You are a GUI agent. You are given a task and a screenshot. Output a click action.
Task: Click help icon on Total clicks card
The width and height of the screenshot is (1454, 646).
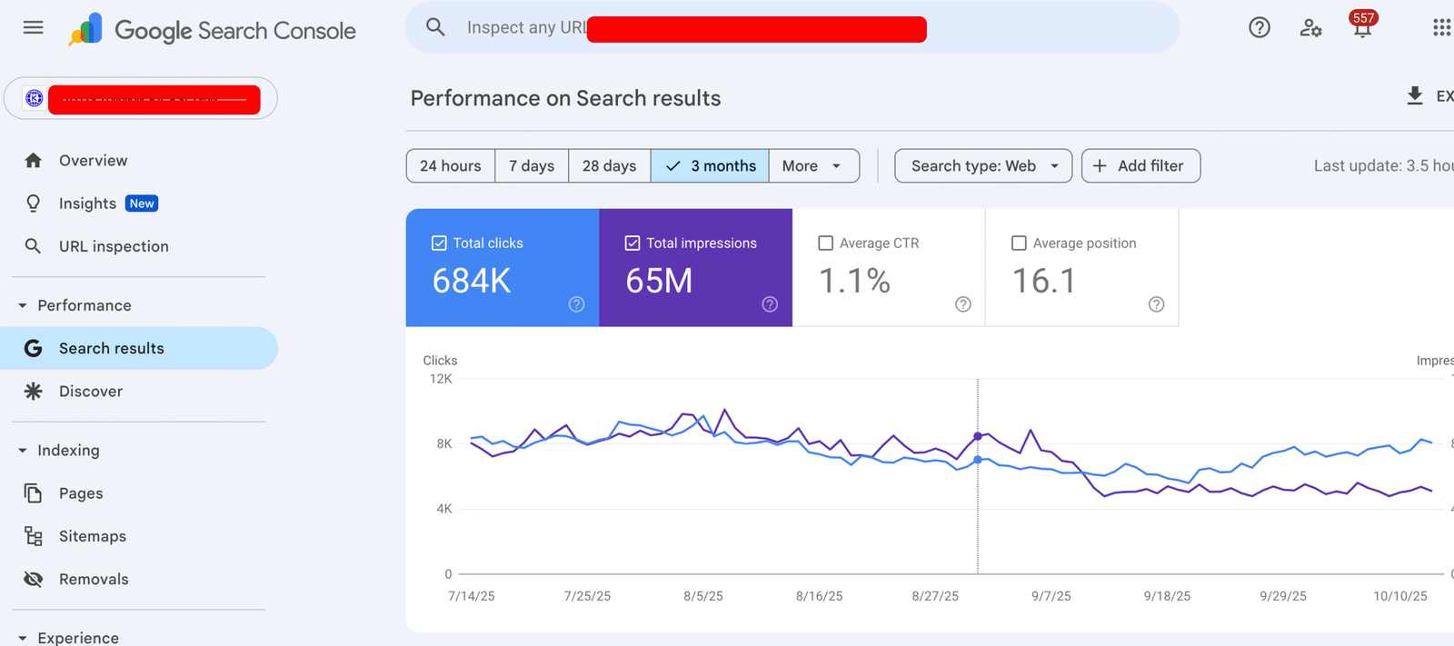tap(576, 304)
